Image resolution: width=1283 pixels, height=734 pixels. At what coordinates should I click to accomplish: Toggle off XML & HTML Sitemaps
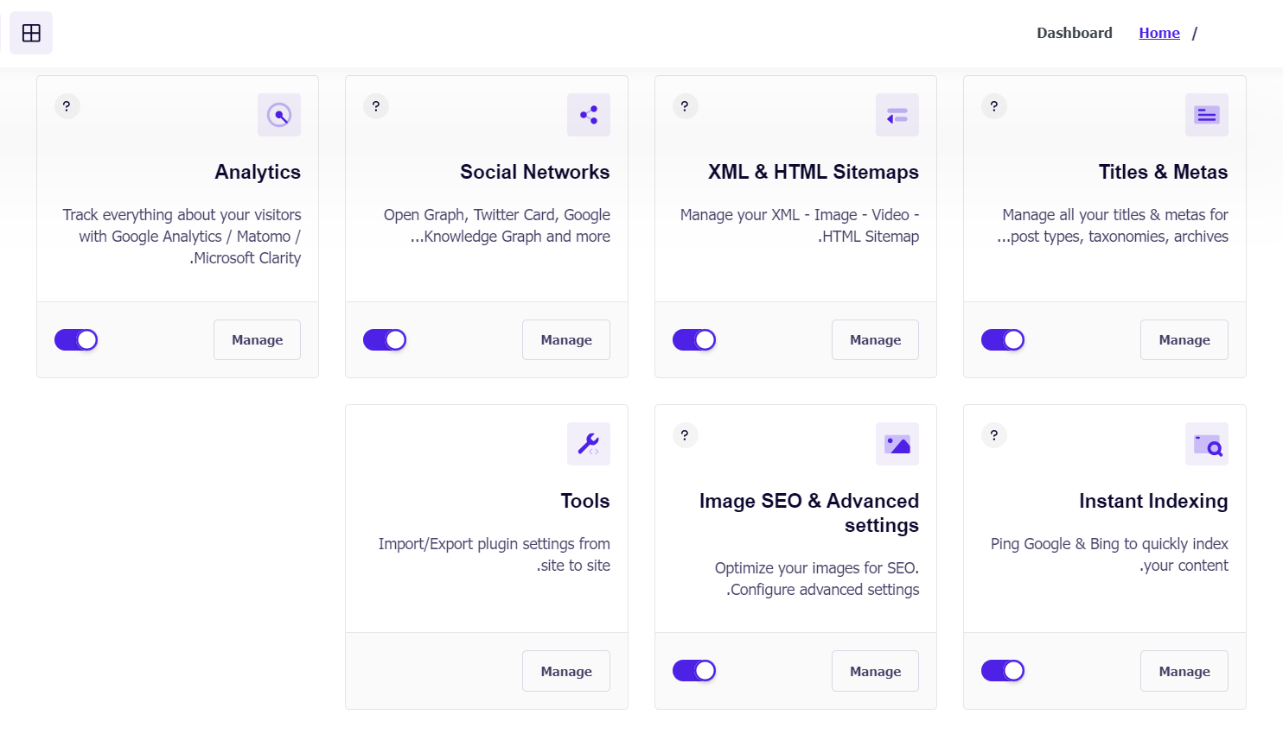(694, 340)
